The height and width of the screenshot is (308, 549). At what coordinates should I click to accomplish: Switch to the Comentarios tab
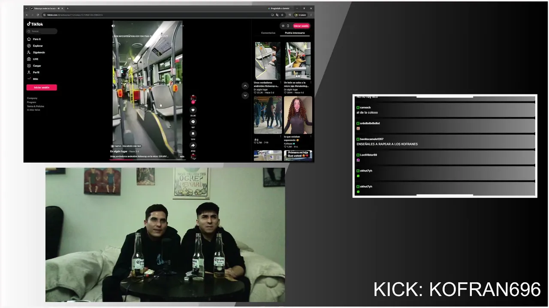pyautogui.click(x=268, y=33)
